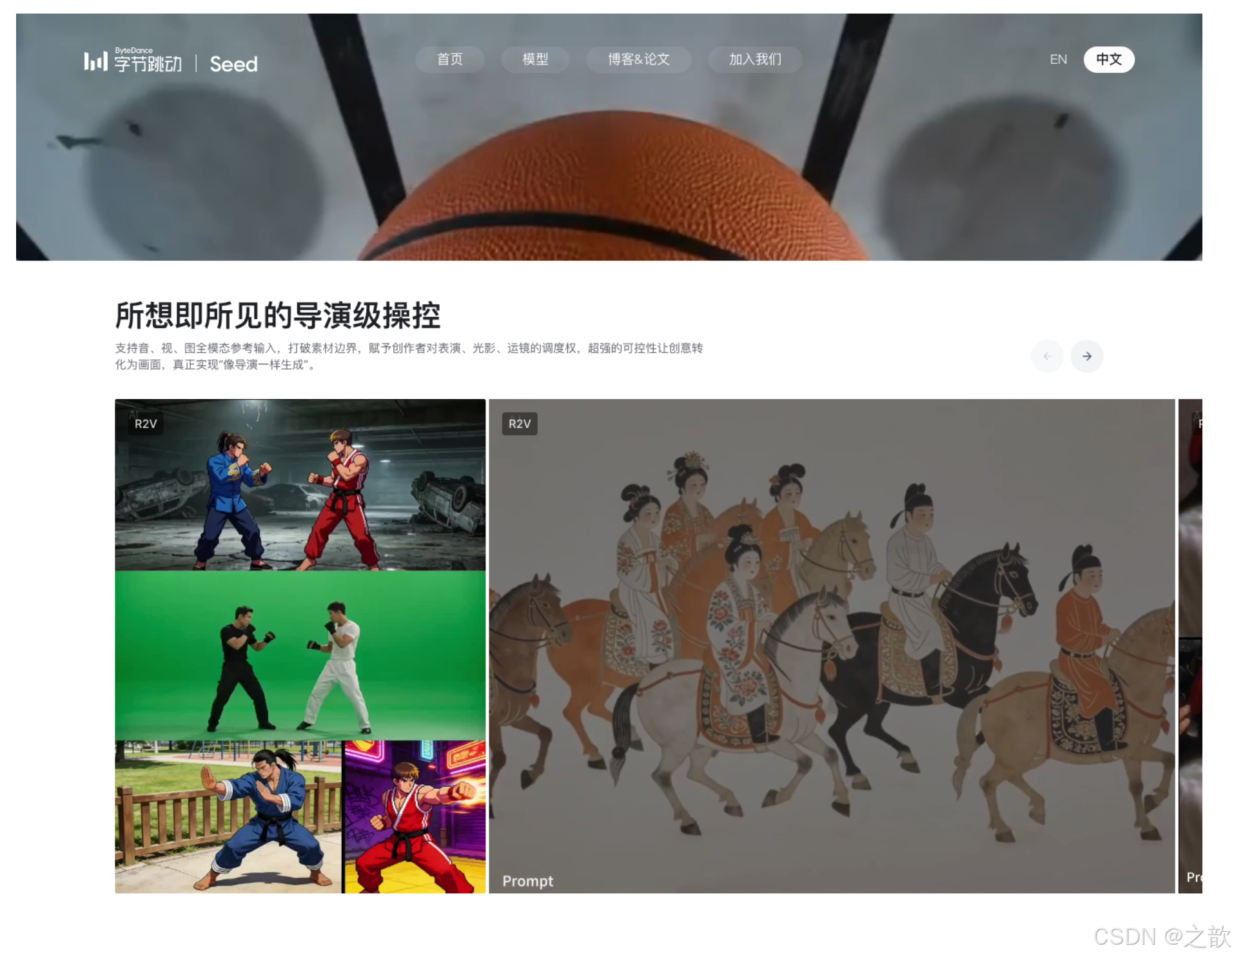The image size is (1234, 957).
Task: Open the red fighter neon arcade thumbnail
Action: (415, 816)
